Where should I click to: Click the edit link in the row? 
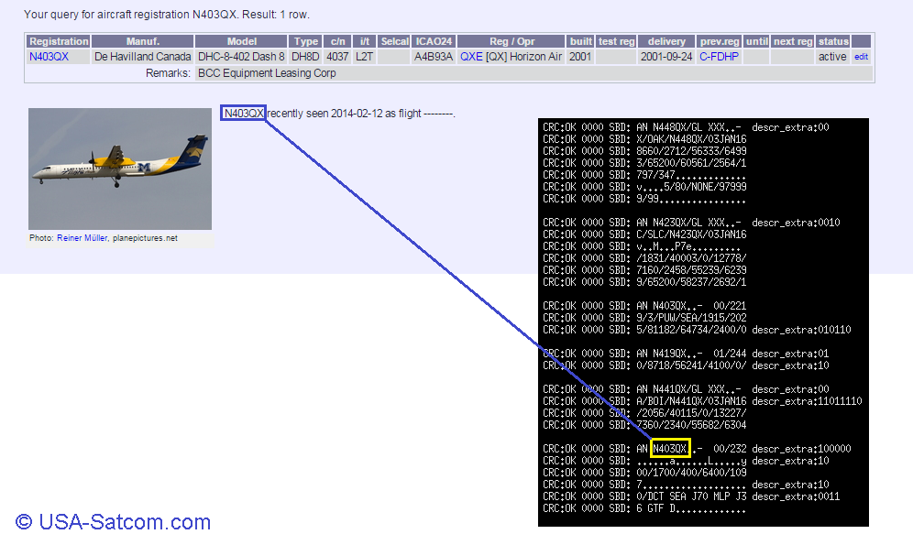[861, 57]
